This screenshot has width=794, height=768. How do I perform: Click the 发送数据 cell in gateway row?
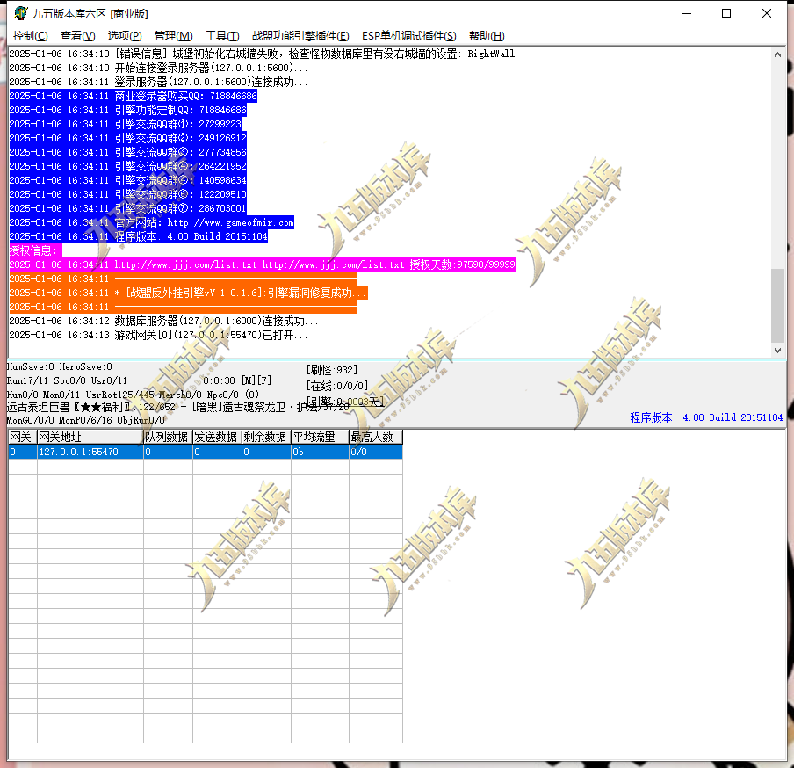point(217,452)
